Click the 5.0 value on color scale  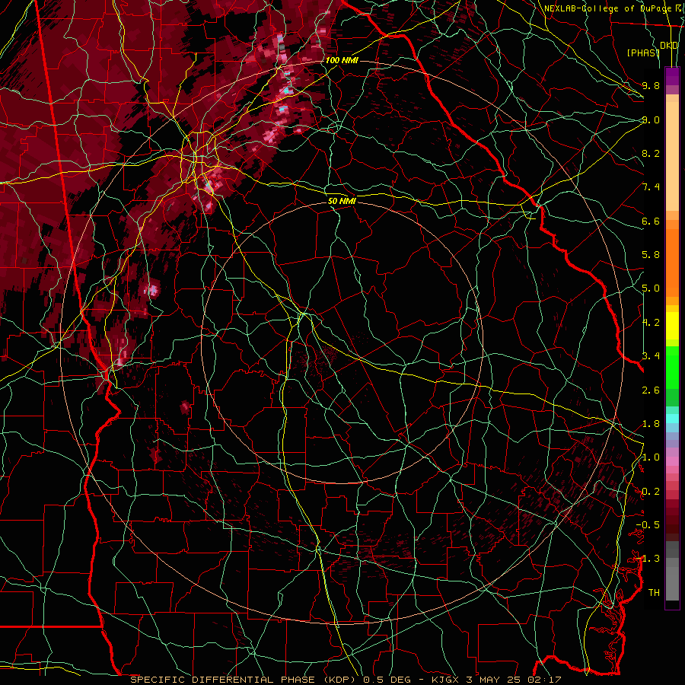pos(651,288)
